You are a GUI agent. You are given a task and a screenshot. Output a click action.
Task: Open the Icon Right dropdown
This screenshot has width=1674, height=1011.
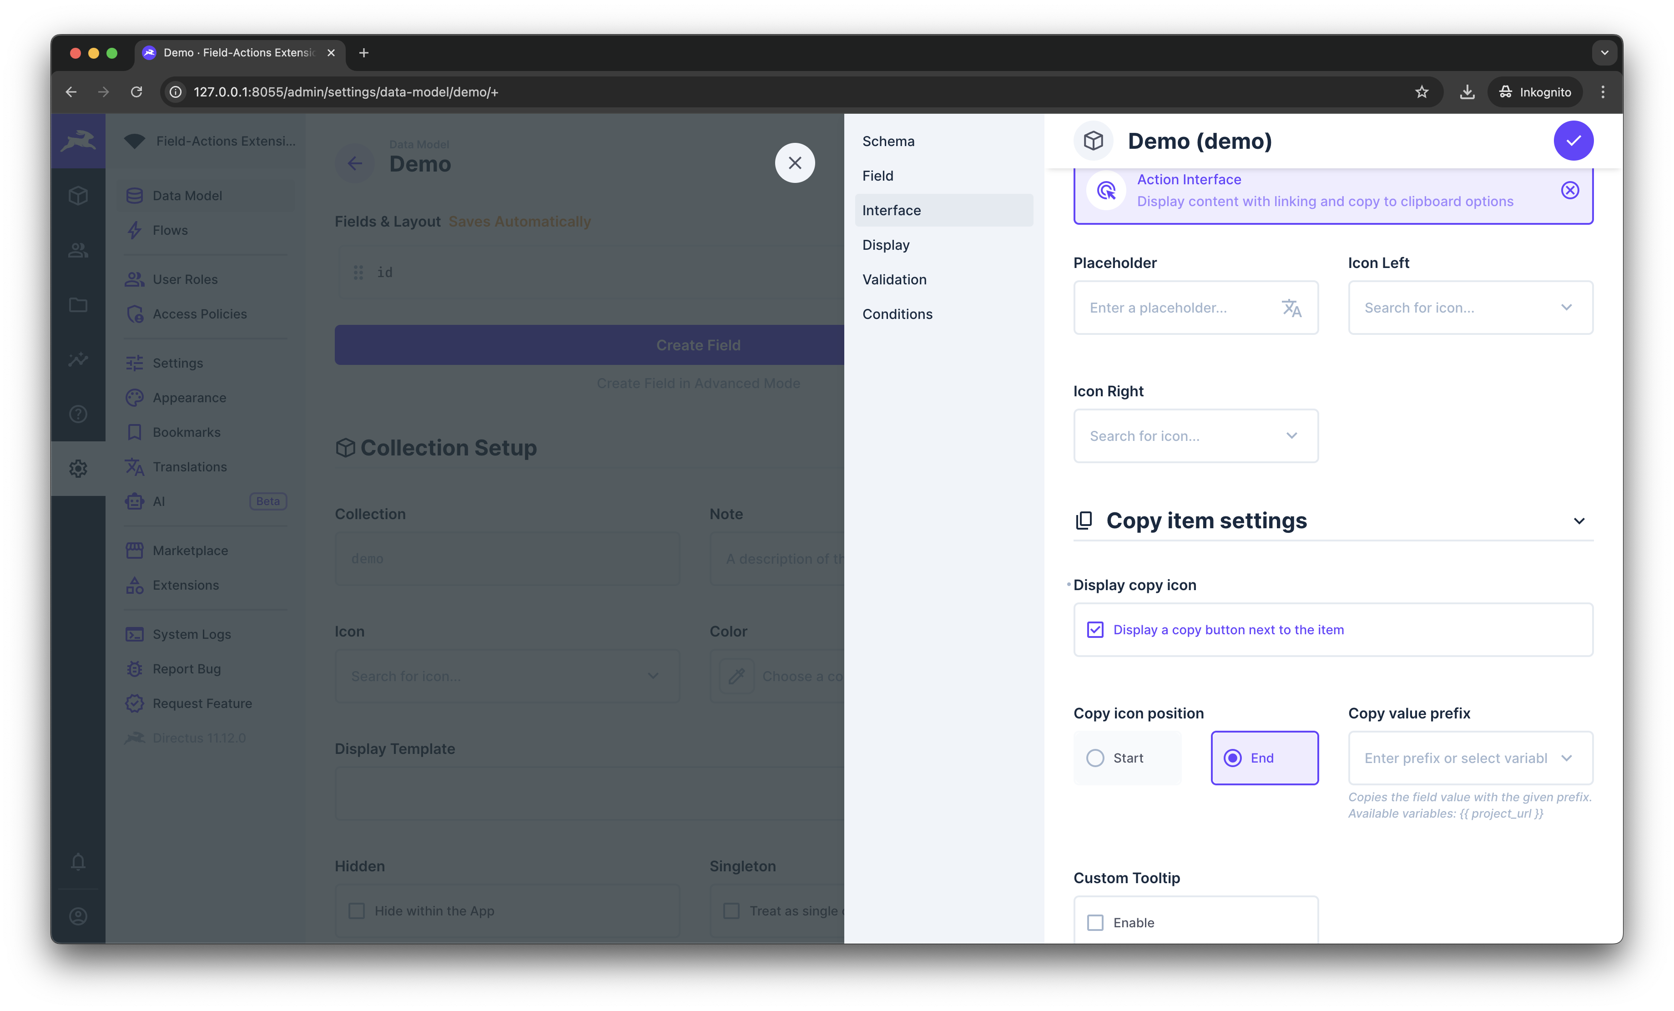click(x=1195, y=436)
